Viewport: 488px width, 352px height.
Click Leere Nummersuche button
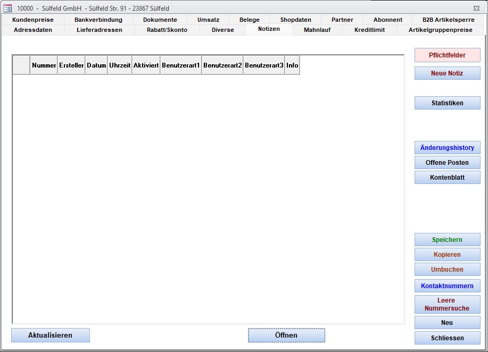447,304
